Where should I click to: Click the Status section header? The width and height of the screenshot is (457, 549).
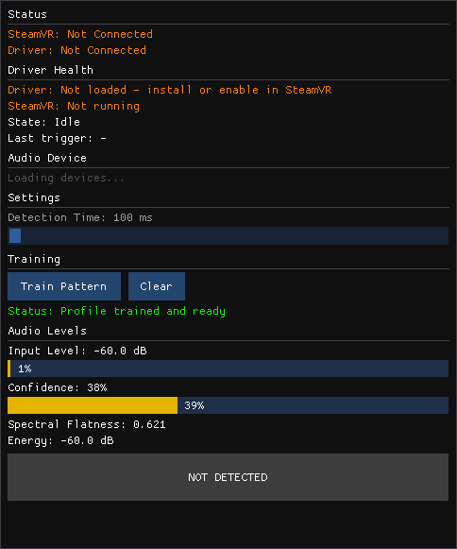27,14
